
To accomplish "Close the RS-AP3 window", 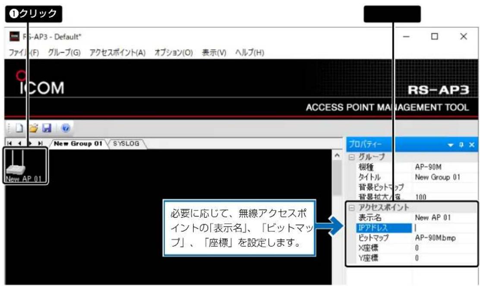I will (x=464, y=36).
